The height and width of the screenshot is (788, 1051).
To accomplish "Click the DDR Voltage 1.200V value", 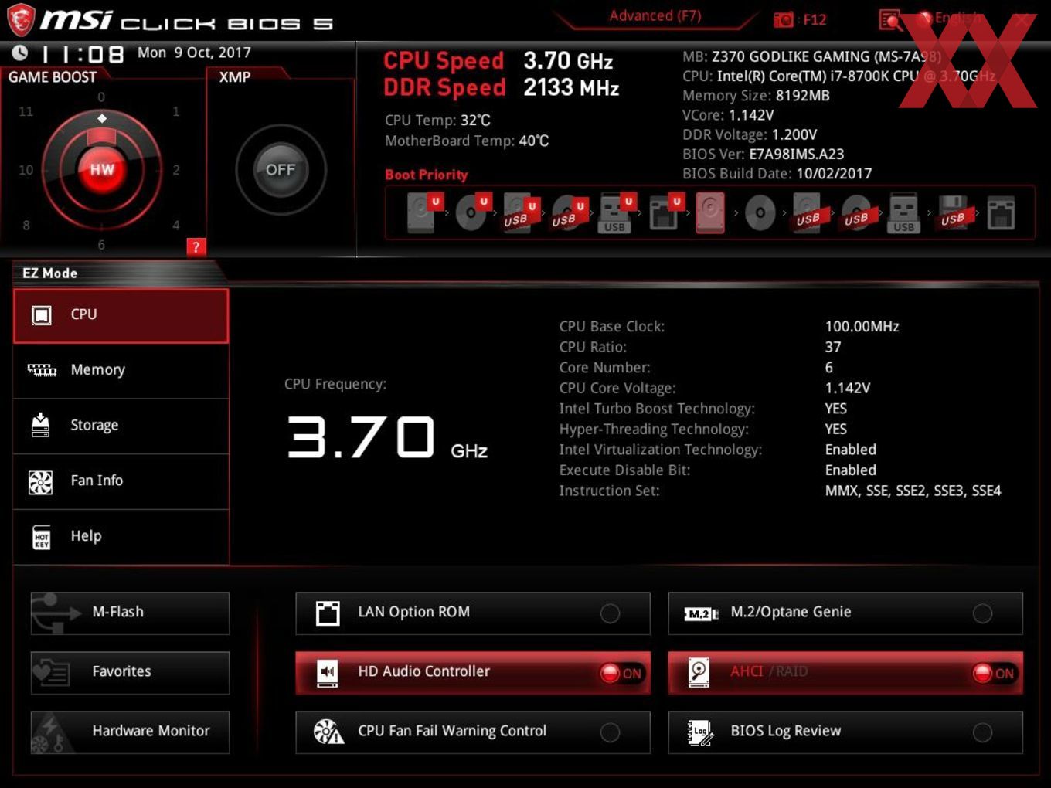I will tap(794, 134).
